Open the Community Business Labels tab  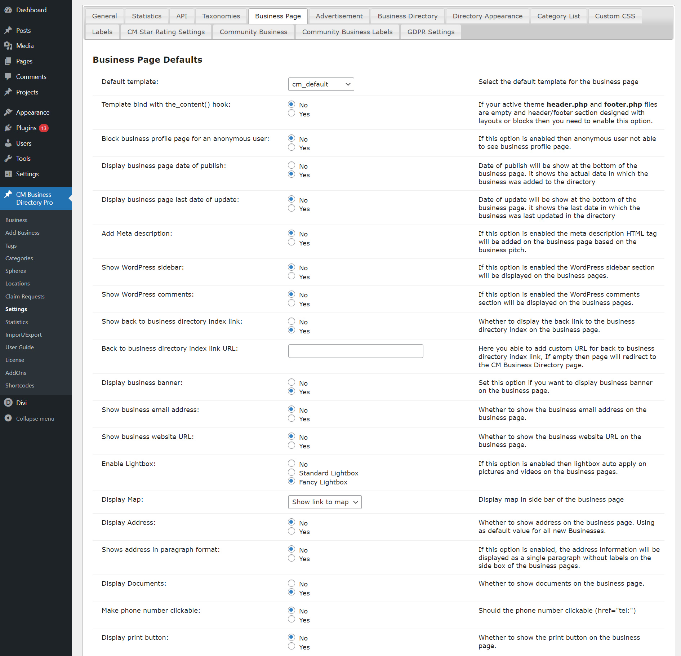[347, 32]
